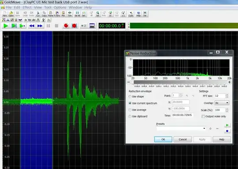This screenshot has width=238, height=169.
Task: Expand the Presets dropdown list
Action: click(x=204, y=128)
